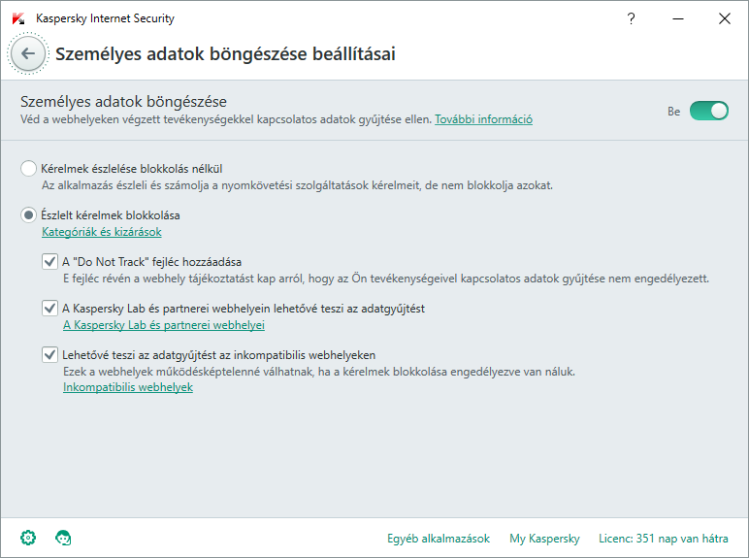Open the help question mark

pyautogui.click(x=631, y=18)
